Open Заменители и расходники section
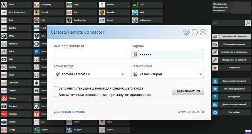 click(x=231, y=52)
